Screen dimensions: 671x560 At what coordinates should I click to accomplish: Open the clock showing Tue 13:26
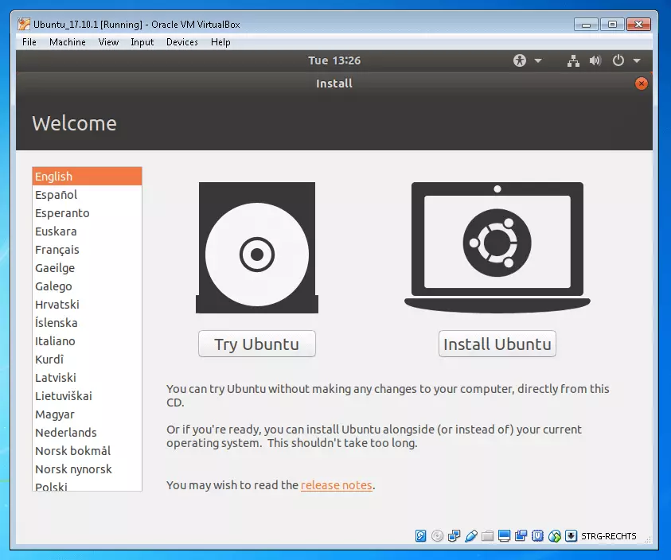point(334,60)
